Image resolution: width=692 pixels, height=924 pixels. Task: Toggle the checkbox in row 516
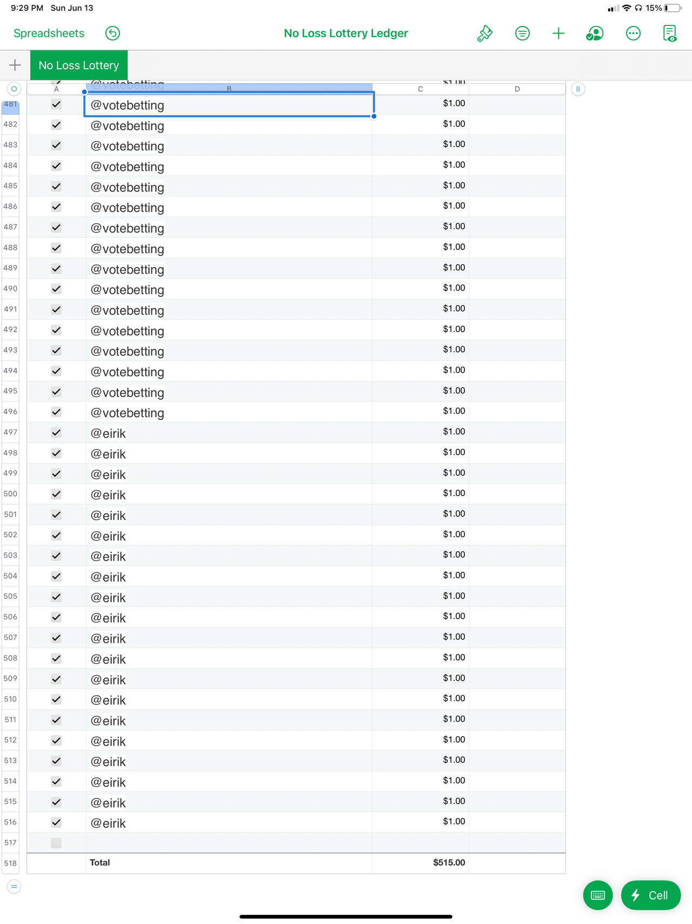[56, 822]
